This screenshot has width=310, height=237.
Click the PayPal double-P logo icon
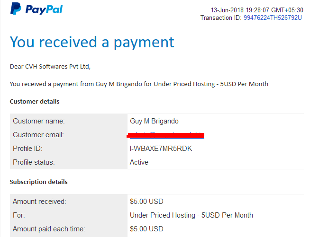[16, 9]
